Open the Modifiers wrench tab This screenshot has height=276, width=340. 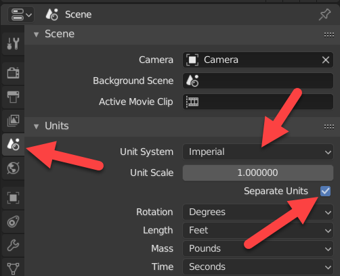click(x=13, y=246)
